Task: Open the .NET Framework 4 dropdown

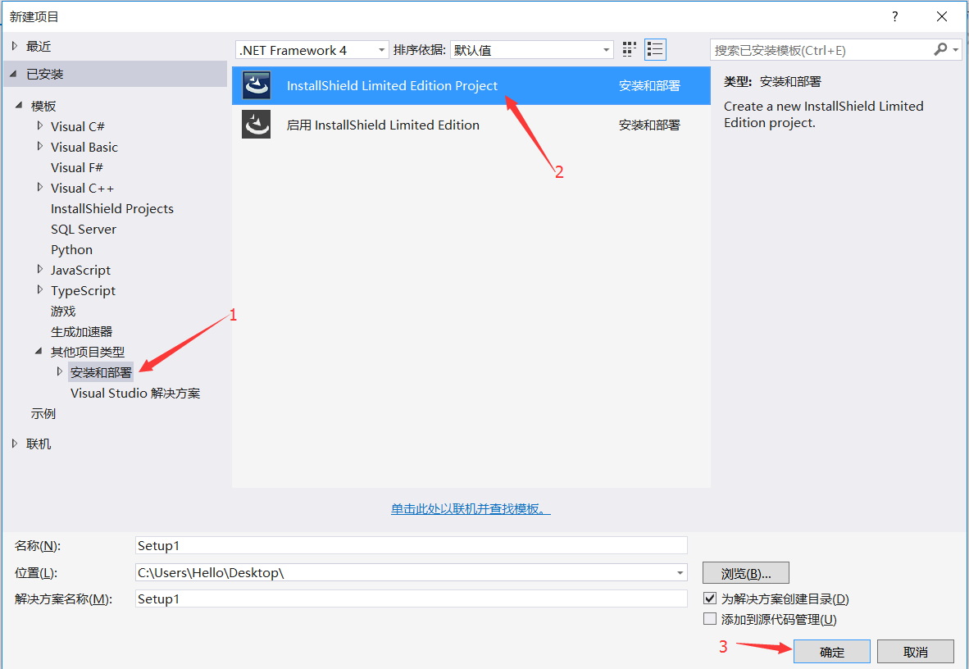Action: coord(312,50)
